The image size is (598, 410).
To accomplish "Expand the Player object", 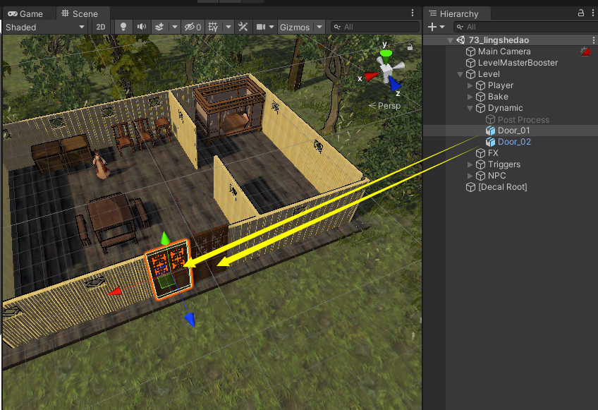I will (x=470, y=85).
